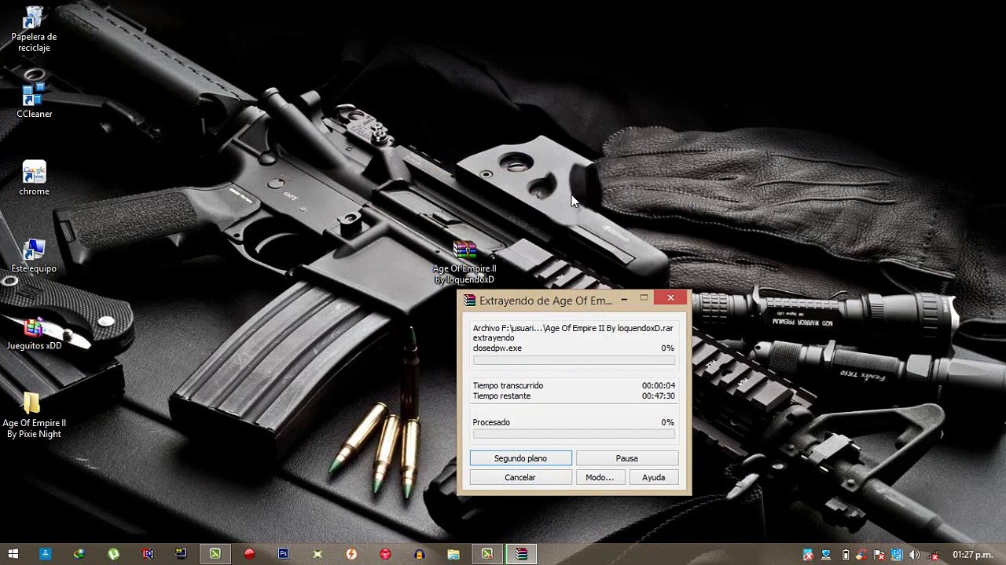Open the Action Center flag tray icon

pos(879,555)
